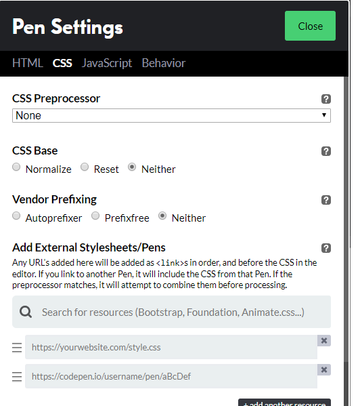Open help for Add External Stylesheets
Image resolution: width=360 pixels, height=406 pixels.
point(326,248)
